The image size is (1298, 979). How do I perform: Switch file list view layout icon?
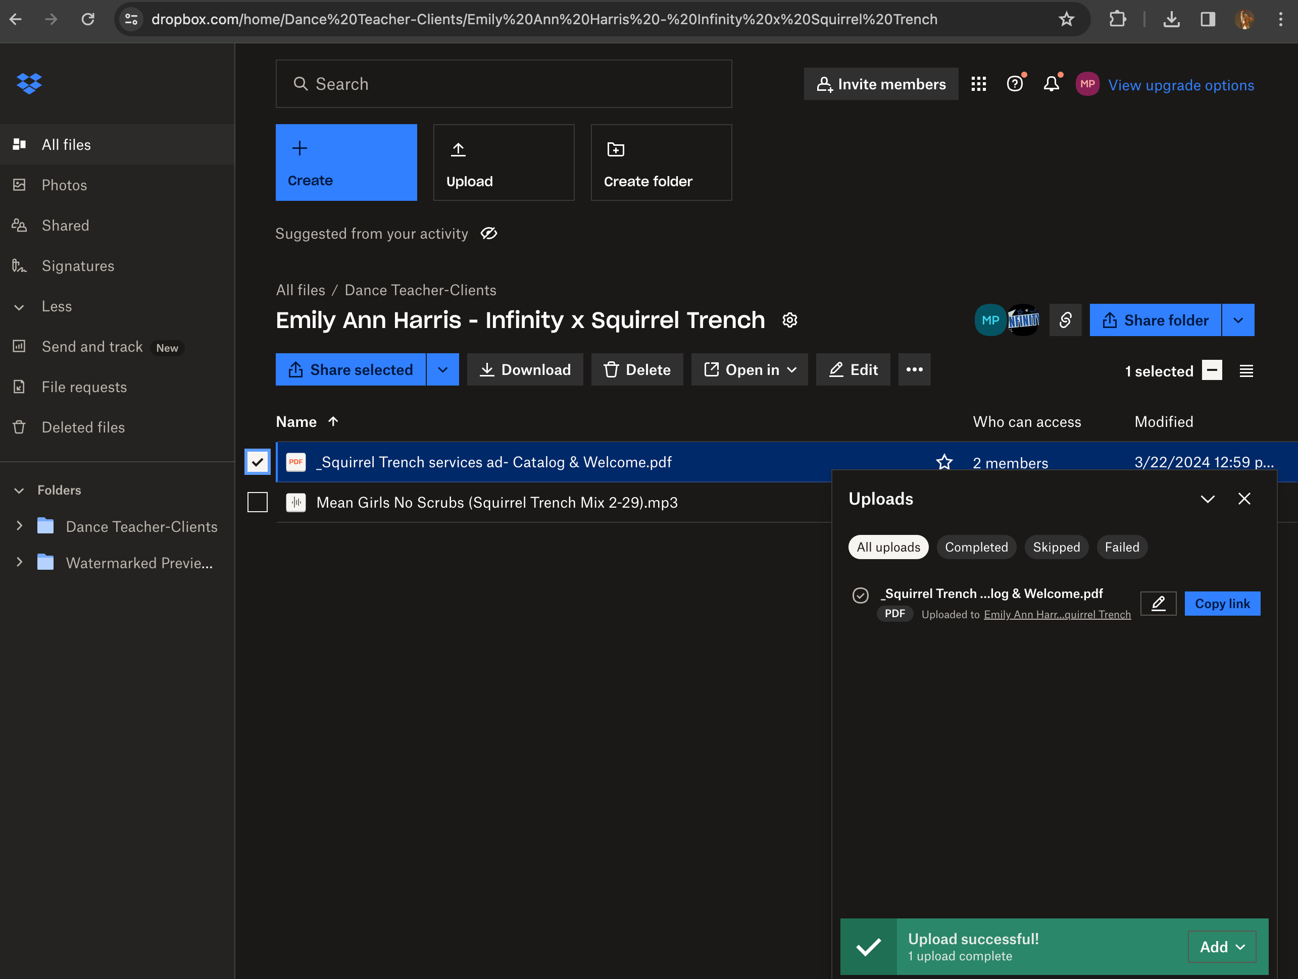(1246, 371)
